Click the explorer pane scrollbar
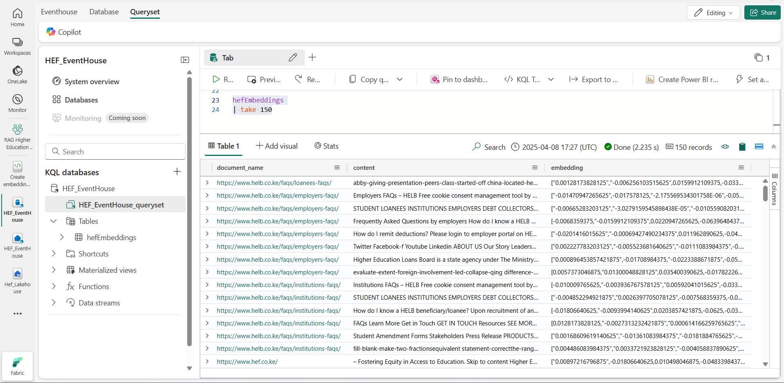Image resolution: width=784 pixels, height=383 pixels. (x=189, y=212)
